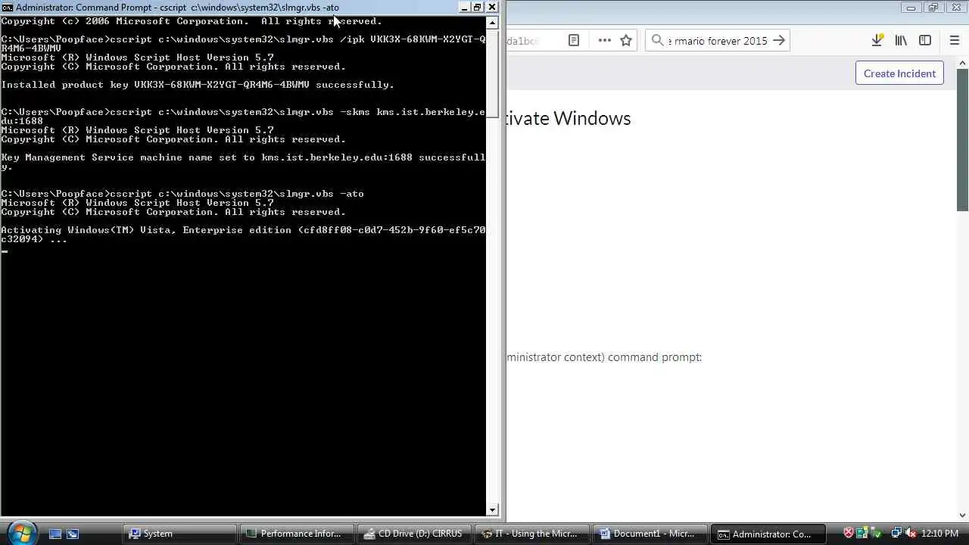Click 'tivate Windows' page heading
This screenshot has width=969, height=545.
(x=569, y=118)
